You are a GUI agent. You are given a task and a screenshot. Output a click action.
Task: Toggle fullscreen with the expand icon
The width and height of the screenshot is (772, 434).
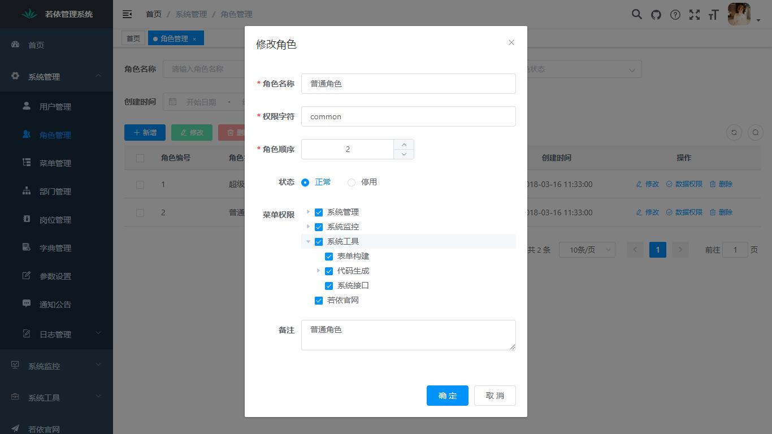pyautogui.click(x=694, y=14)
